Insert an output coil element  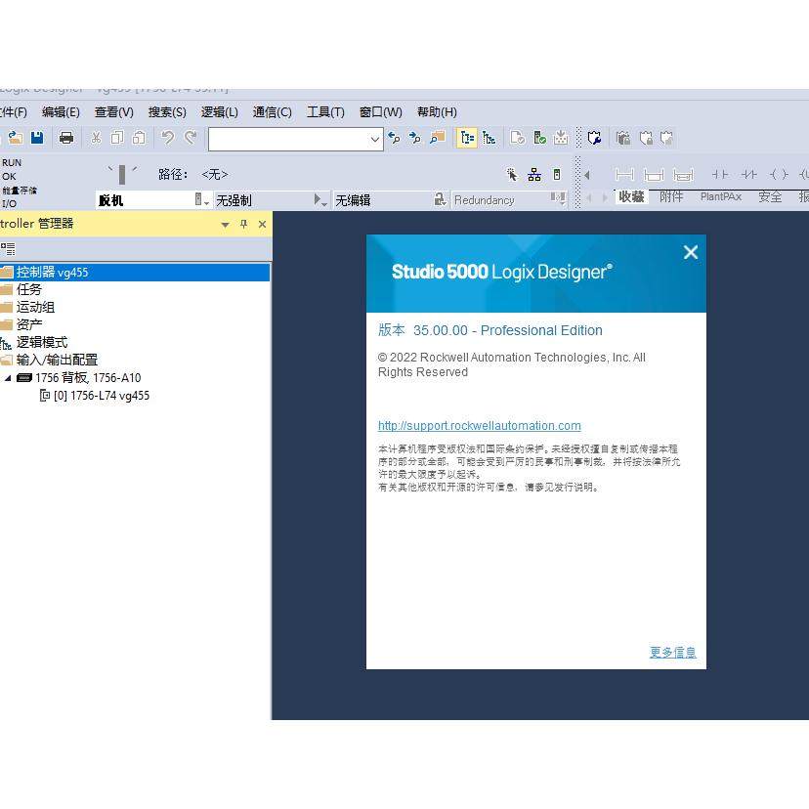coord(779,175)
